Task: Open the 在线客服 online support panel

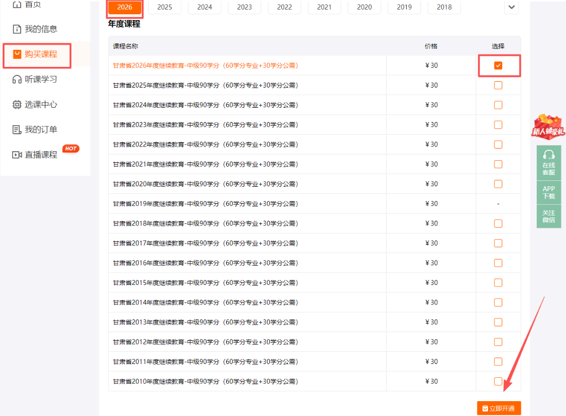Action: [x=548, y=162]
